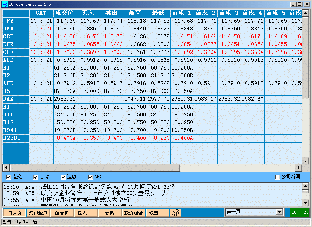Image resolution: width=312 pixels, height=227 pixels.
Task: Open the 设置... settings button
Action: pos(157,213)
